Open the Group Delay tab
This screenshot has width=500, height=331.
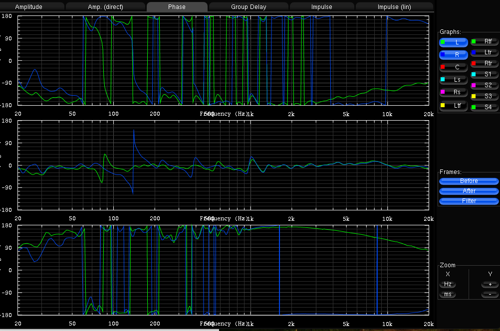pos(249,7)
